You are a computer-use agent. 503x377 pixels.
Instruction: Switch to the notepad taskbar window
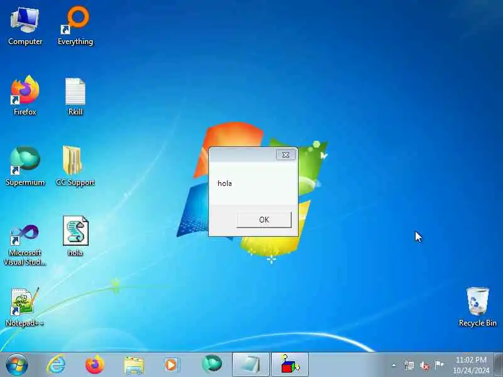point(250,365)
